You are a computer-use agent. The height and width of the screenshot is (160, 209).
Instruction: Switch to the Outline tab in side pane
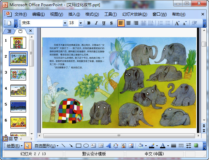click(9, 31)
